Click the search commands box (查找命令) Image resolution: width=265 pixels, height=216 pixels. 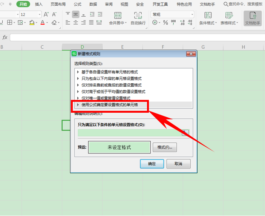[243, 4]
